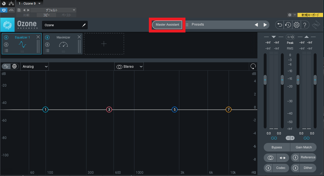The height and width of the screenshot is (176, 324).
Task: Edit the preset name pencil icon
Action: [84, 25]
